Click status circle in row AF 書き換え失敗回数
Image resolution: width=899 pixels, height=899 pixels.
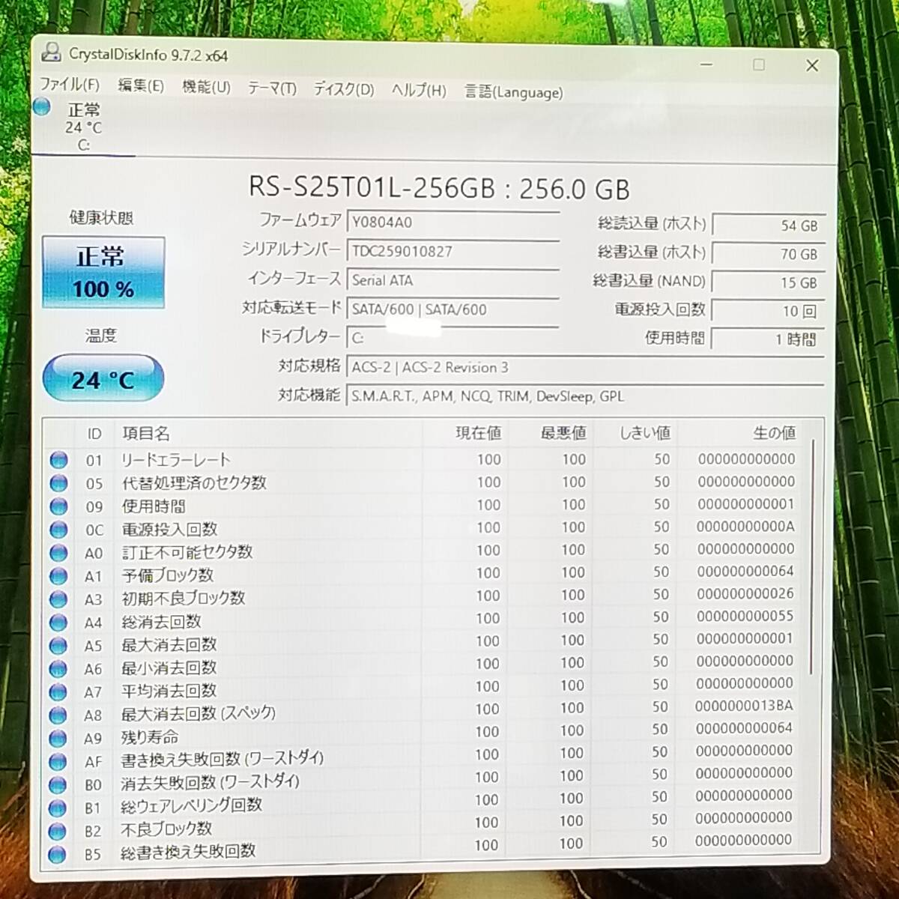tap(57, 762)
